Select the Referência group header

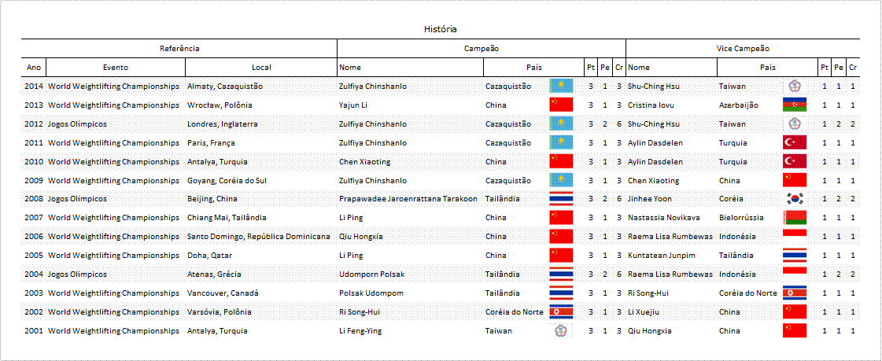(179, 49)
